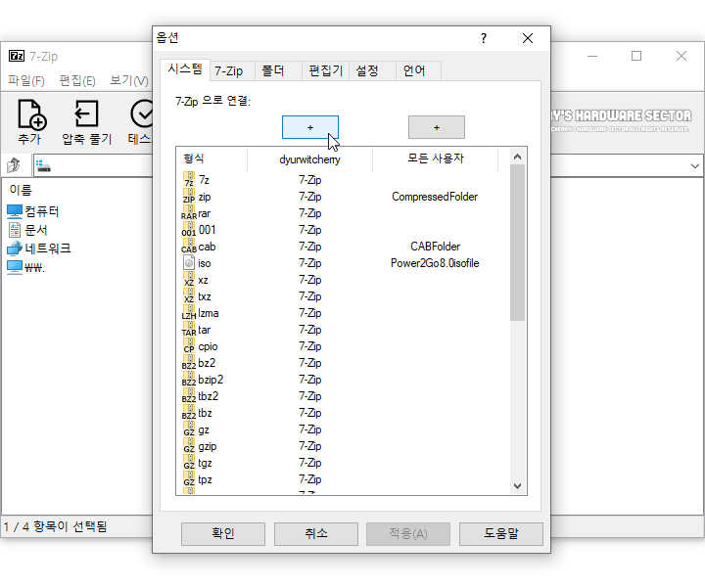Click the 압축 풀기 (Extract) toolbar icon
Screen dimensions: 705x587
point(86,113)
